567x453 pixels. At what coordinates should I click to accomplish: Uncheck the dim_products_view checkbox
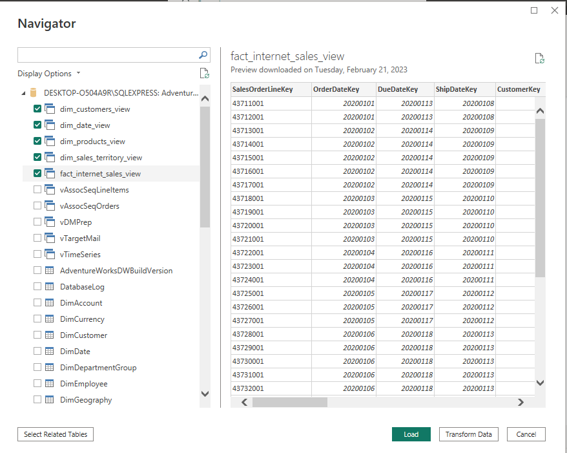pos(37,141)
